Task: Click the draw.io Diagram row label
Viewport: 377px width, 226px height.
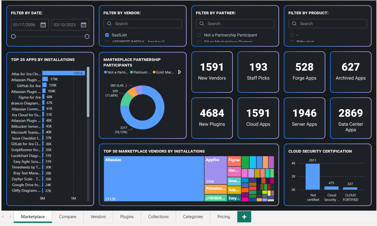Action: tap(26, 103)
